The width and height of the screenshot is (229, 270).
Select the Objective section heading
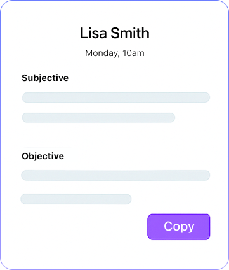[43, 156]
